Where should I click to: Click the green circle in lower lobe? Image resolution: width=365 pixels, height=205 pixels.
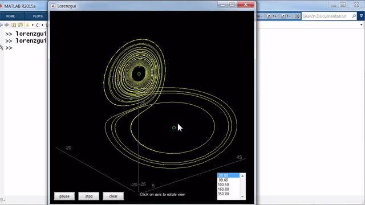(174, 128)
